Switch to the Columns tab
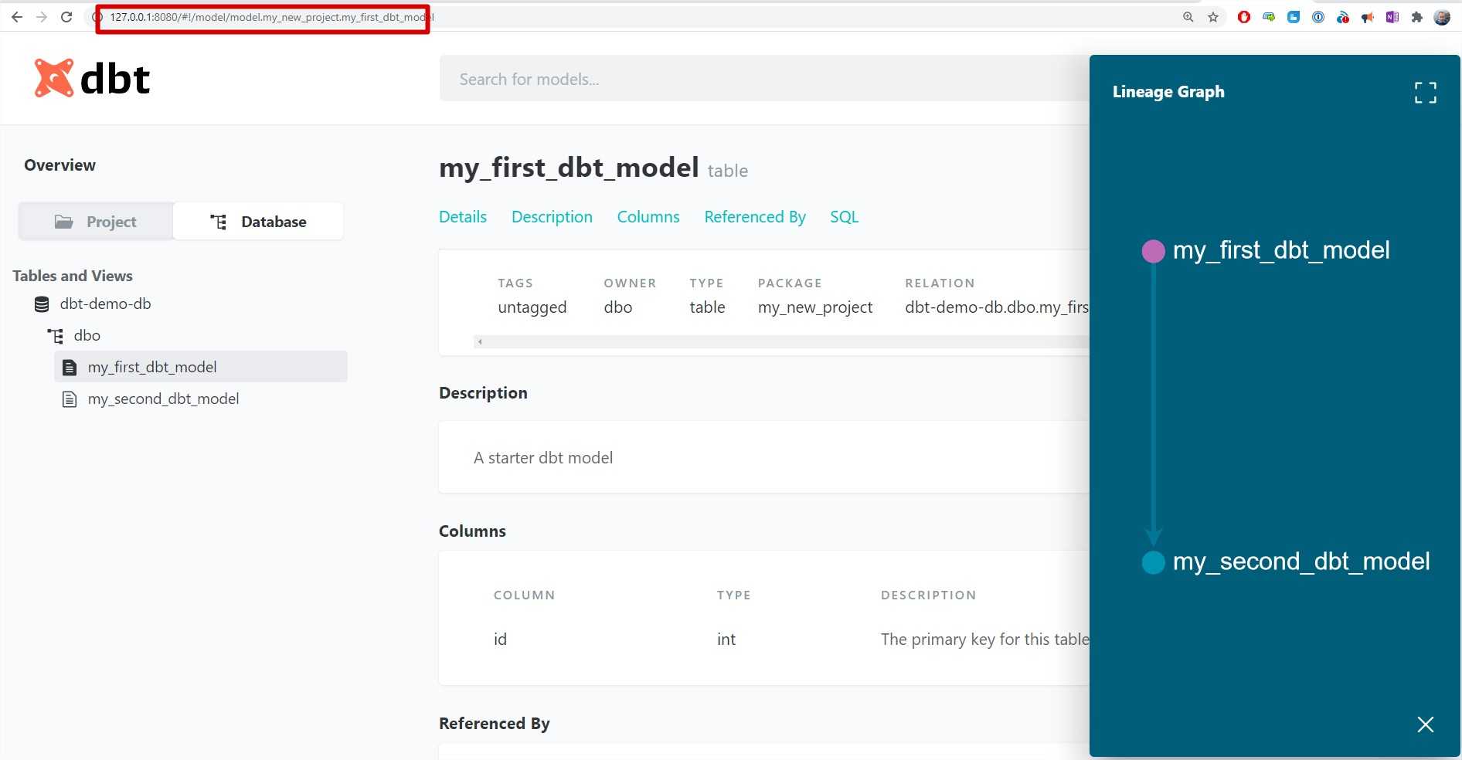The height and width of the screenshot is (760, 1462). click(648, 216)
